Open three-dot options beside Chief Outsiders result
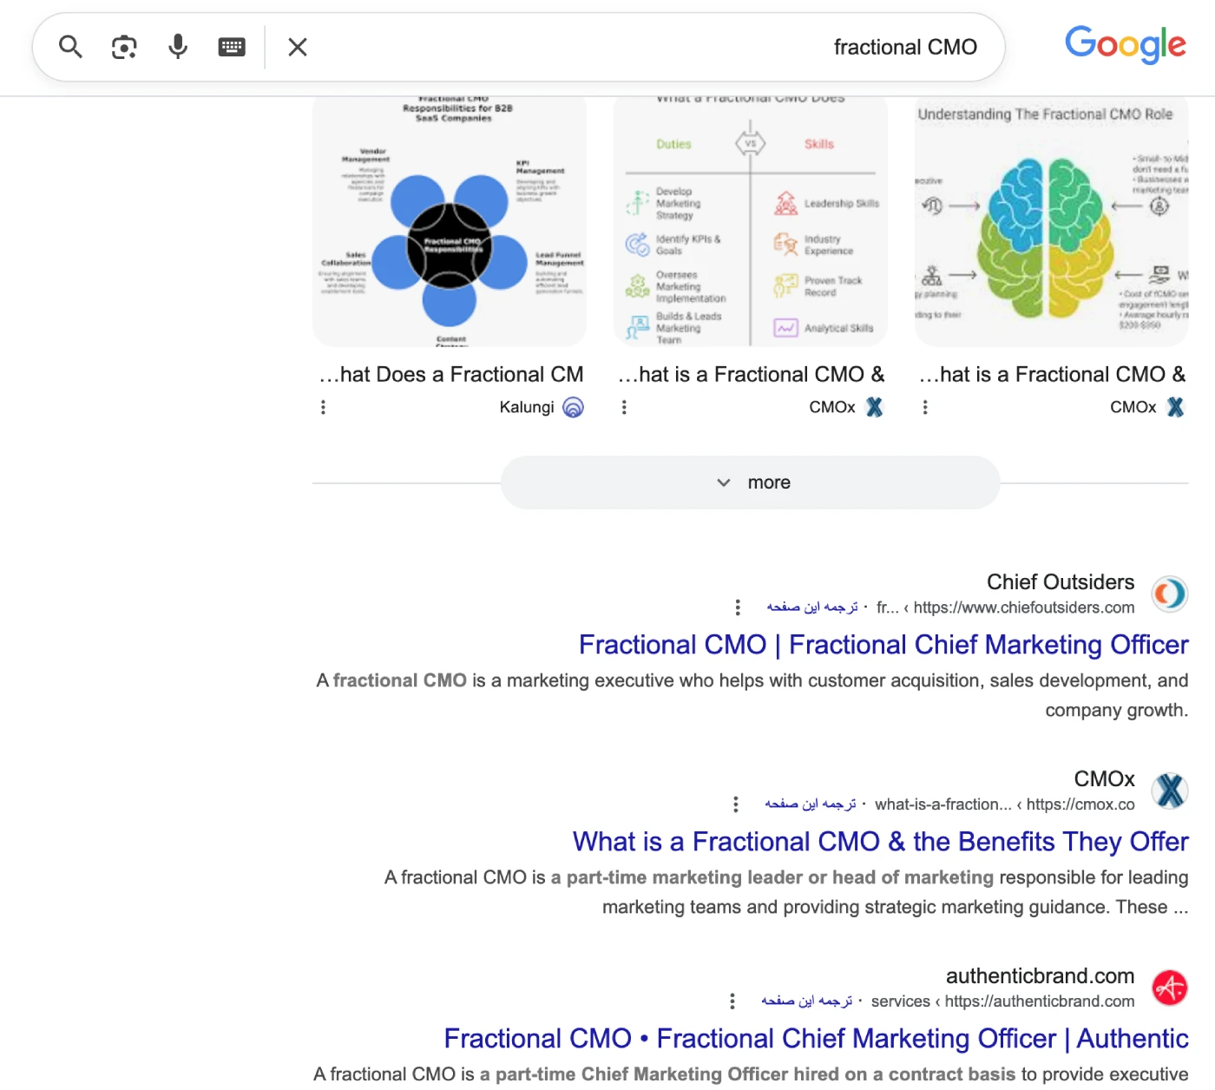Image resolution: width=1215 pixels, height=1090 pixels. pos(738,607)
